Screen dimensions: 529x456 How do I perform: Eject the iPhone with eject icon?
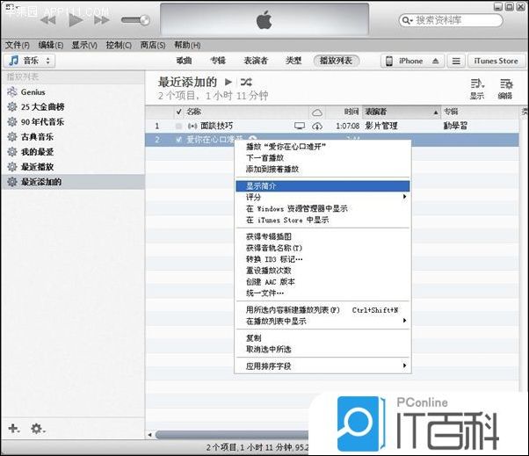(x=436, y=61)
